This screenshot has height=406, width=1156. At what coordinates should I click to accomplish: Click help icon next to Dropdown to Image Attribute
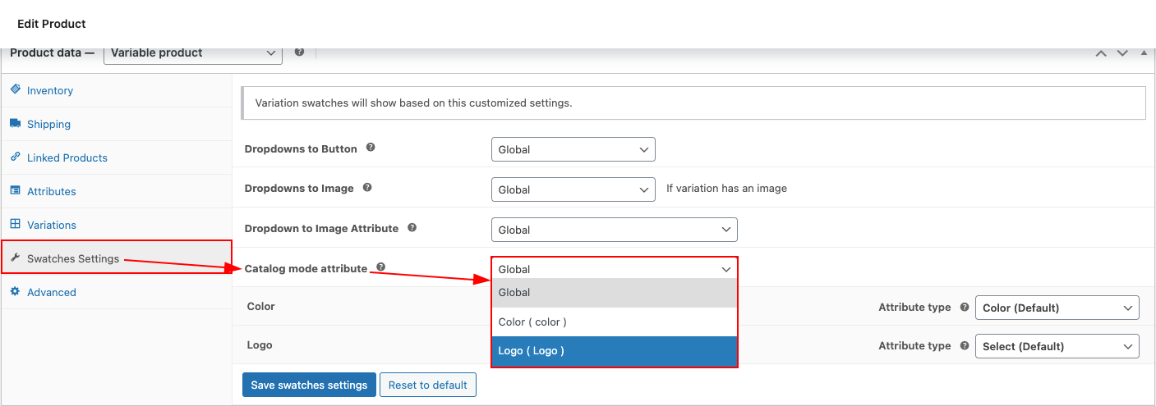[412, 227]
